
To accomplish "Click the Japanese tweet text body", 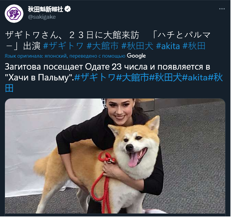I will [x=108, y=40].
